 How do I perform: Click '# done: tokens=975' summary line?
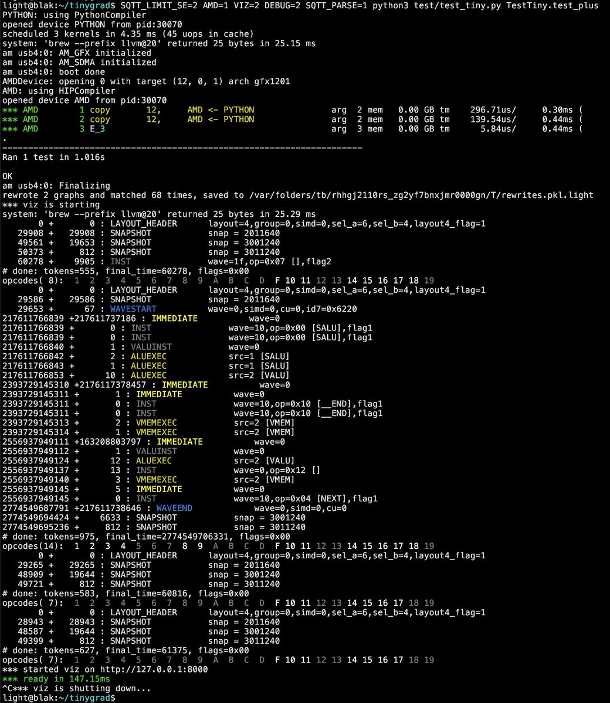(x=146, y=537)
